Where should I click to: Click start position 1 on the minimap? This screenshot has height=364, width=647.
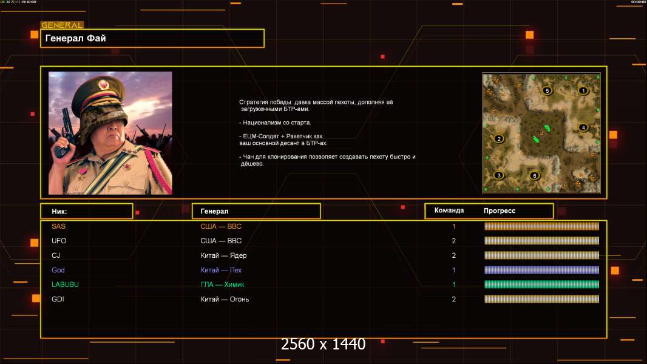pyautogui.click(x=583, y=91)
